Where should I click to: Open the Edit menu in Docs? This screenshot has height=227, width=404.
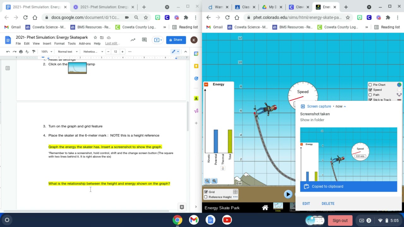pos(27,44)
